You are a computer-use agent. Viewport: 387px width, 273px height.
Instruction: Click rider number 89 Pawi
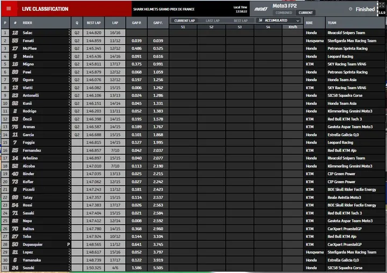[15, 72]
